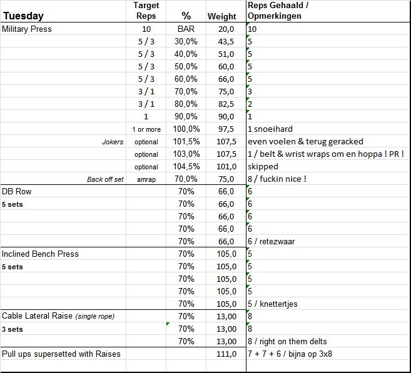Select the 101,5% percentage cell
The width and height of the screenshot is (411, 373).
tap(186, 142)
